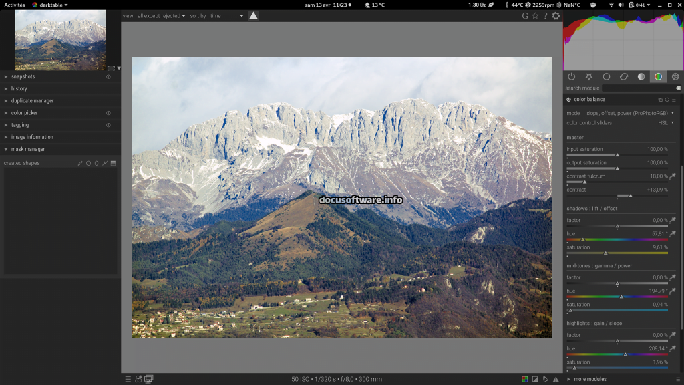Open the color balance mode dropdown

point(630,113)
